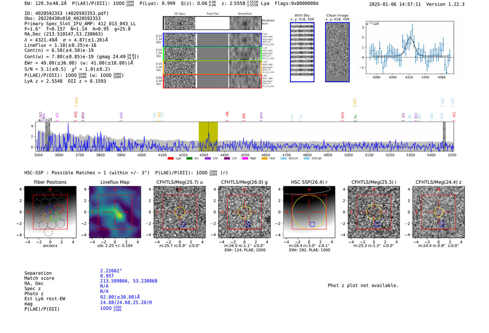This screenshot has height=333, width=489.
Task: Click 'Phot z plot not available.' text
Action: tap(363, 285)
